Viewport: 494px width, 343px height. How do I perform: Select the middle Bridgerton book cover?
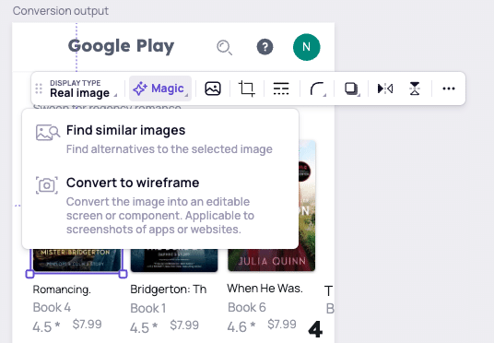point(174,260)
